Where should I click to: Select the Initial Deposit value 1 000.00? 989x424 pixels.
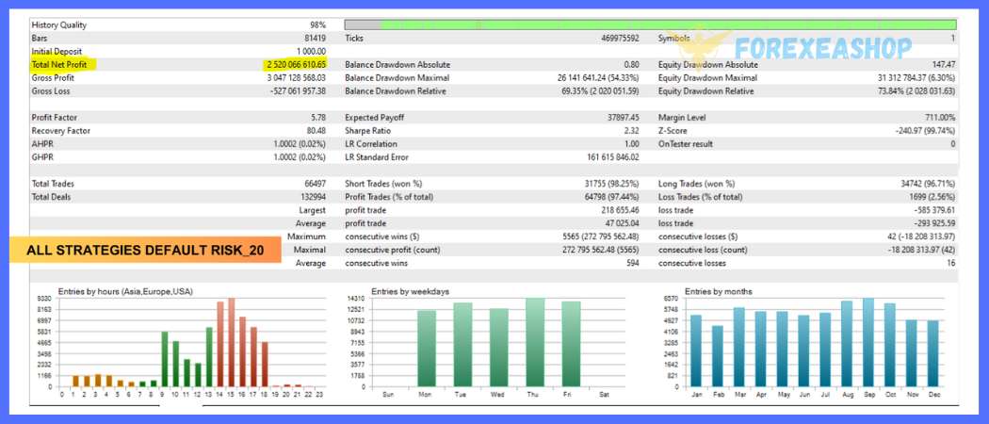pyautogui.click(x=310, y=52)
